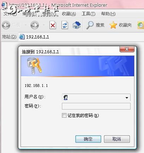The height and width of the screenshot is (153, 144).
Task: Click the 确定 button
Action: pos(88,139)
